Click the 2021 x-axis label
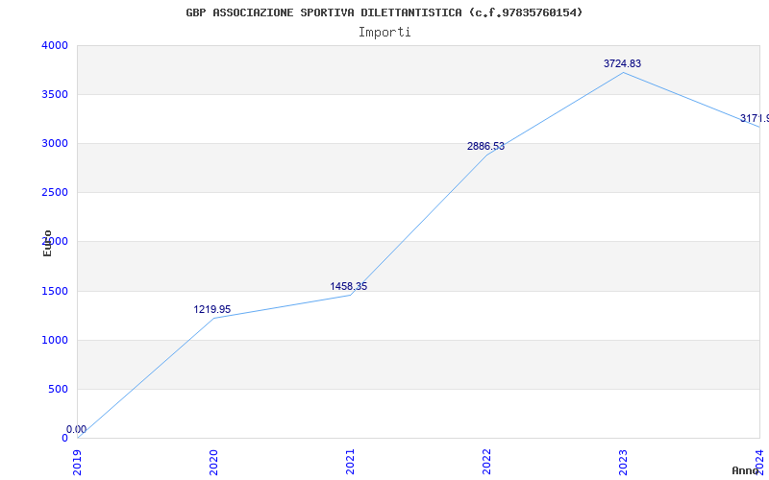Viewport: 769px width, 480px height. coord(350,463)
